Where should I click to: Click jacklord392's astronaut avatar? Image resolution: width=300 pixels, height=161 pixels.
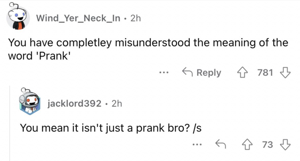click(30, 102)
